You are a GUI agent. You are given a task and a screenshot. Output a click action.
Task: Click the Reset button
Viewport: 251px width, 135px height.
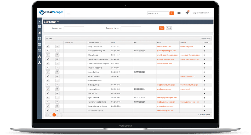169,28
